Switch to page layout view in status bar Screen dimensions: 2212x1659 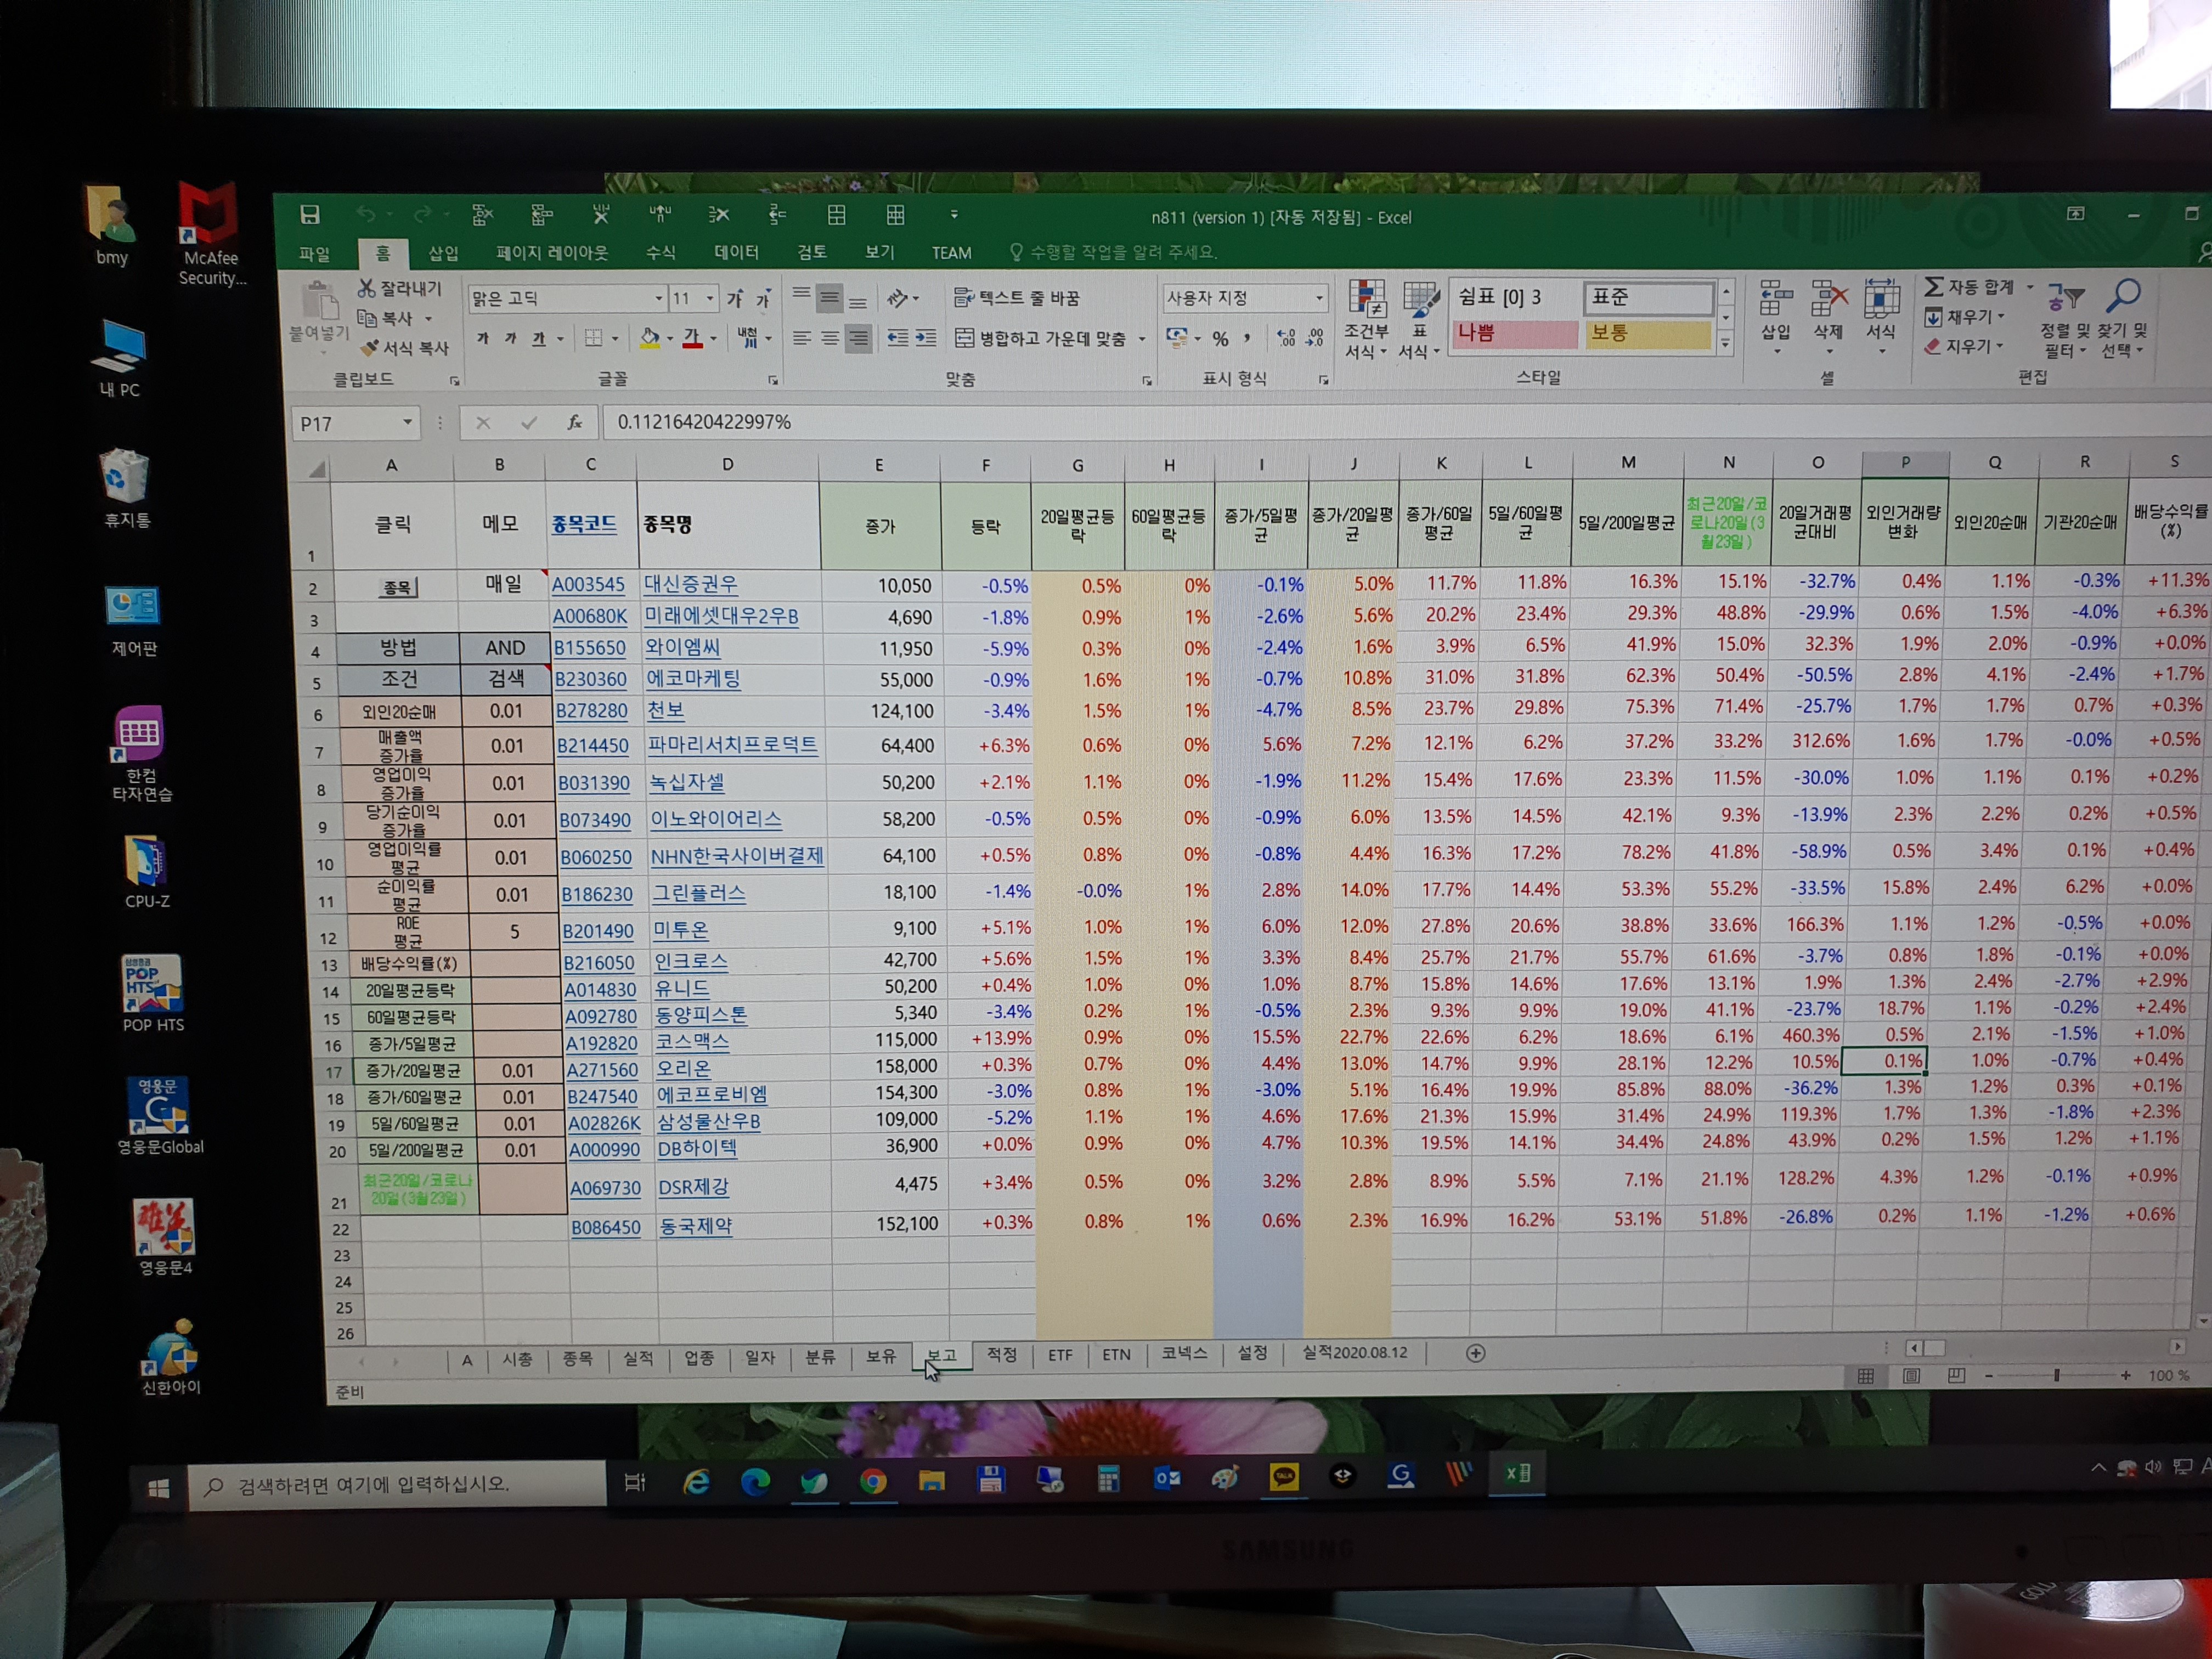(x=1911, y=1376)
